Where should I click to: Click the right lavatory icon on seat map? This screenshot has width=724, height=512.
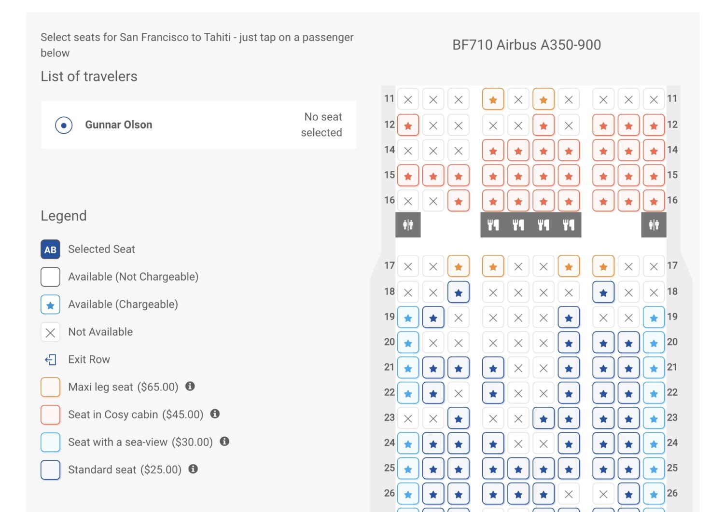click(x=654, y=224)
